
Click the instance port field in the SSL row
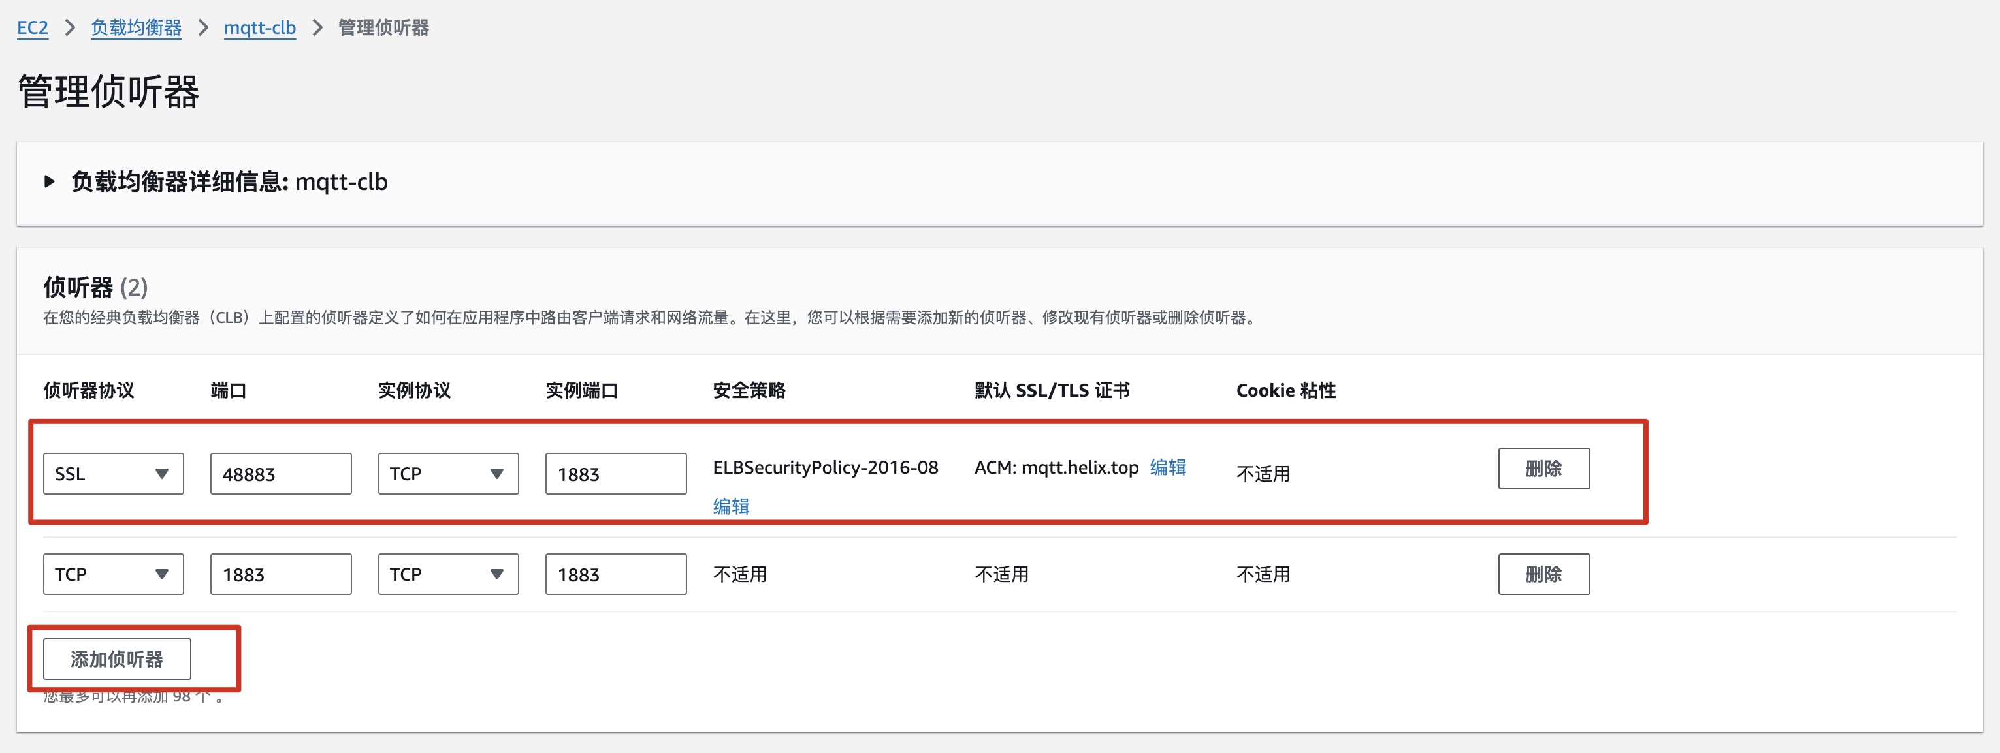[615, 474]
